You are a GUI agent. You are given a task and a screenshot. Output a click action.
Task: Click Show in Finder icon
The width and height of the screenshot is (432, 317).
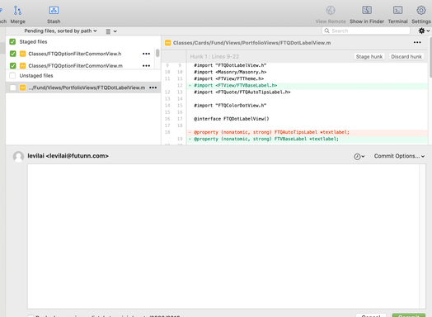pyautogui.click(x=367, y=11)
